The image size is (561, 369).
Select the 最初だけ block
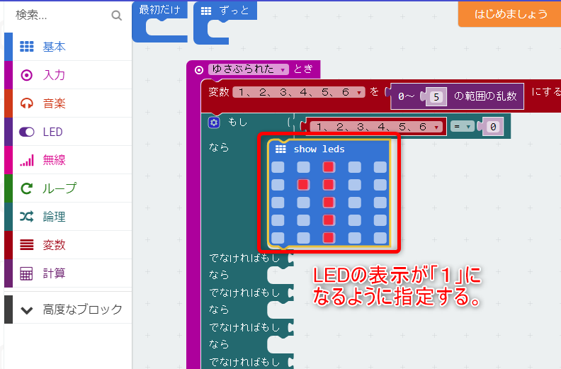[159, 10]
